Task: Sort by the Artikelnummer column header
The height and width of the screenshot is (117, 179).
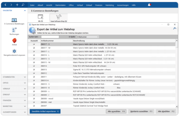Action: tap(56, 41)
